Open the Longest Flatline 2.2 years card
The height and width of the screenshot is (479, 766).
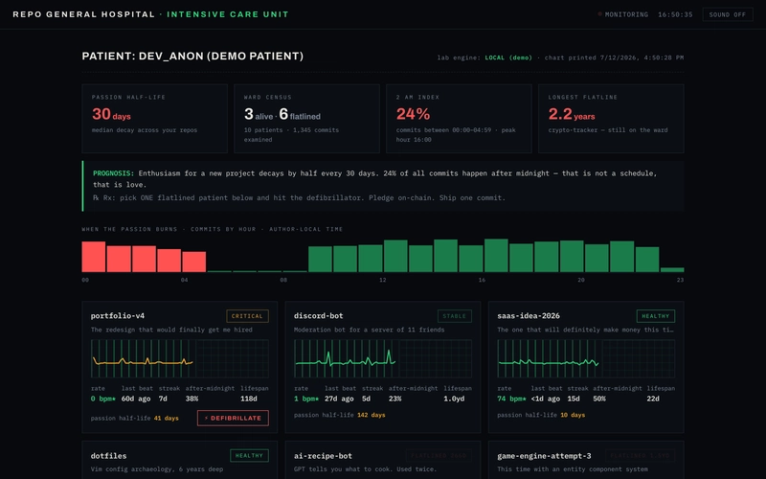coord(611,119)
